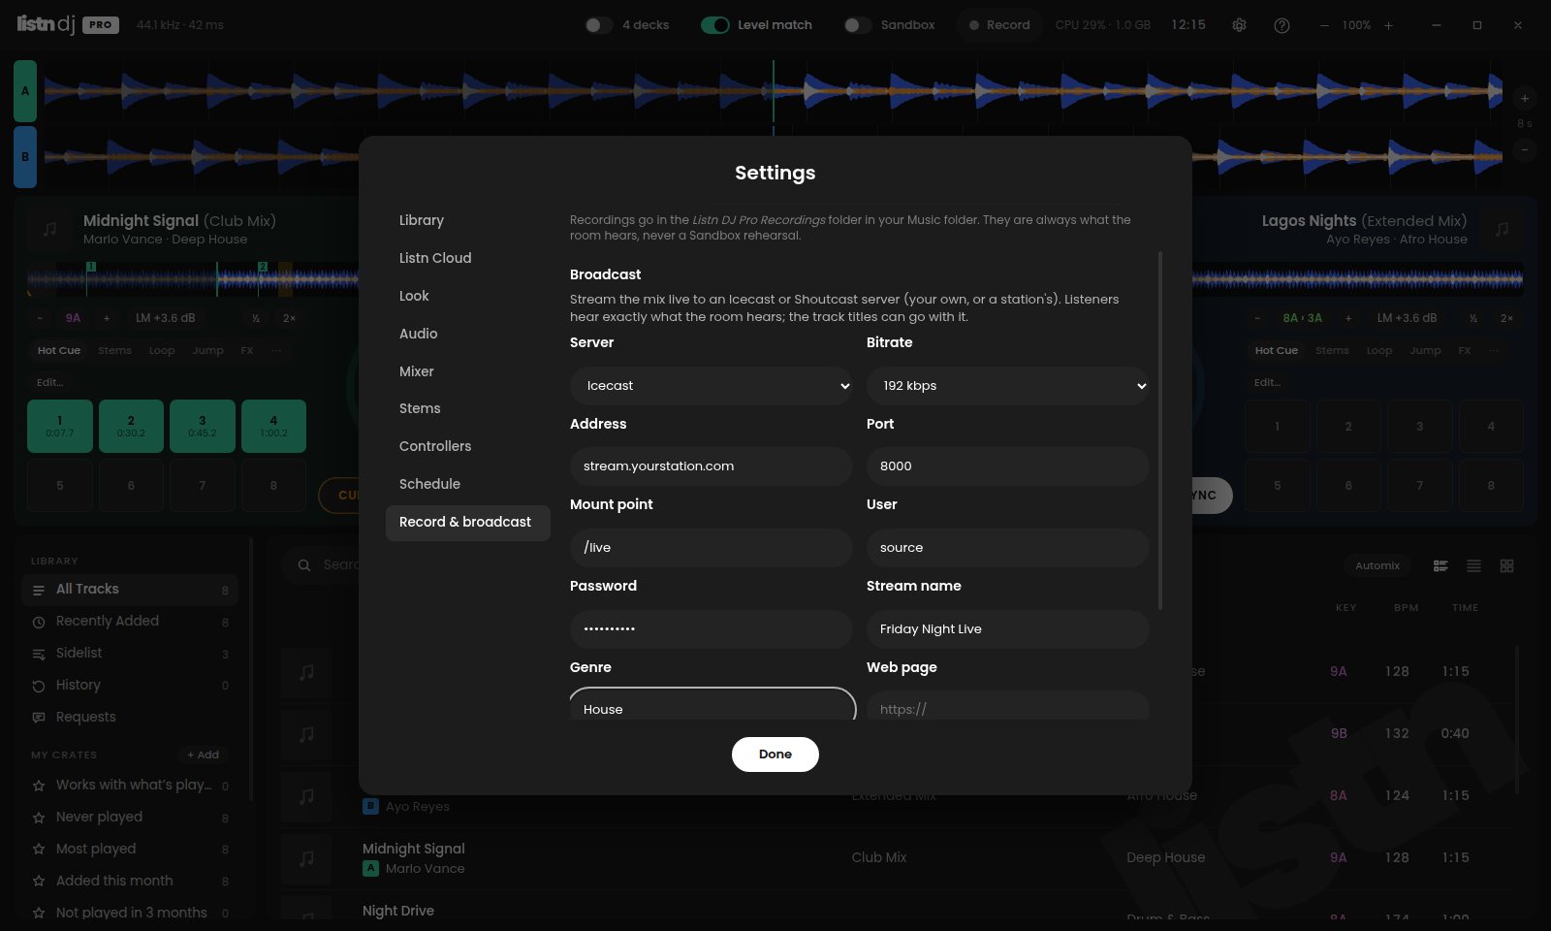1551x931 pixels.
Task: Zoom in the waveform with the plus icon
Action: pyautogui.click(x=1525, y=98)
